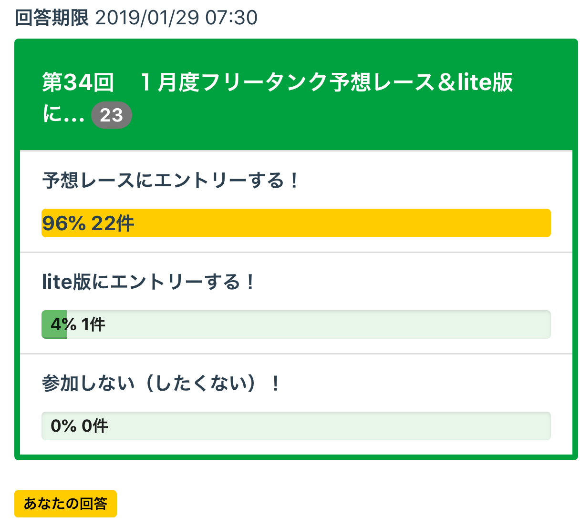Click the "0% 0件" result text
This screenshot has height=526, width=581.
(x=79, y=426)
